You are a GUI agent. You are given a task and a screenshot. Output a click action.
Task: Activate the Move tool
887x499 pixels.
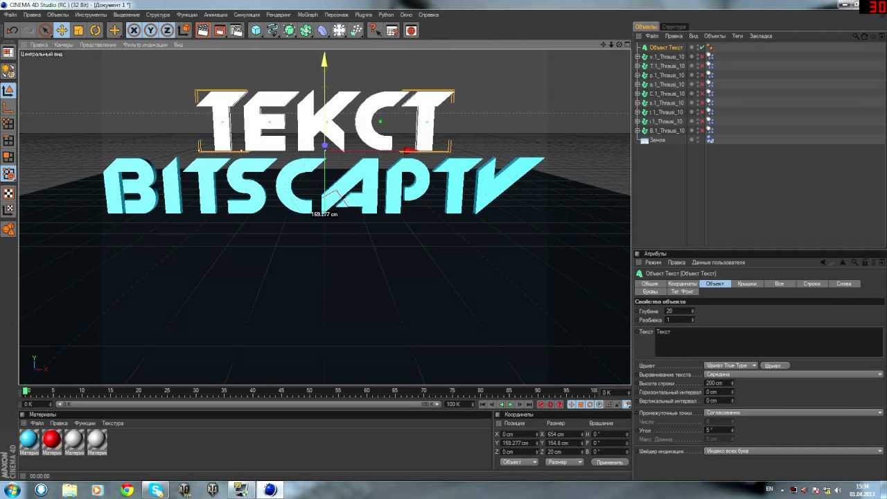(x=62, y=30)
